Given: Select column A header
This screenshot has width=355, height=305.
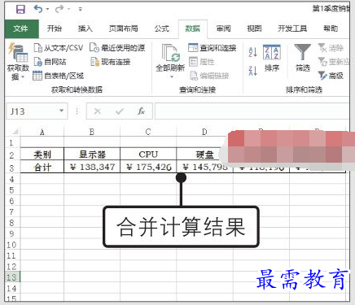Looking at the screenshot, I should click(42, 132).
